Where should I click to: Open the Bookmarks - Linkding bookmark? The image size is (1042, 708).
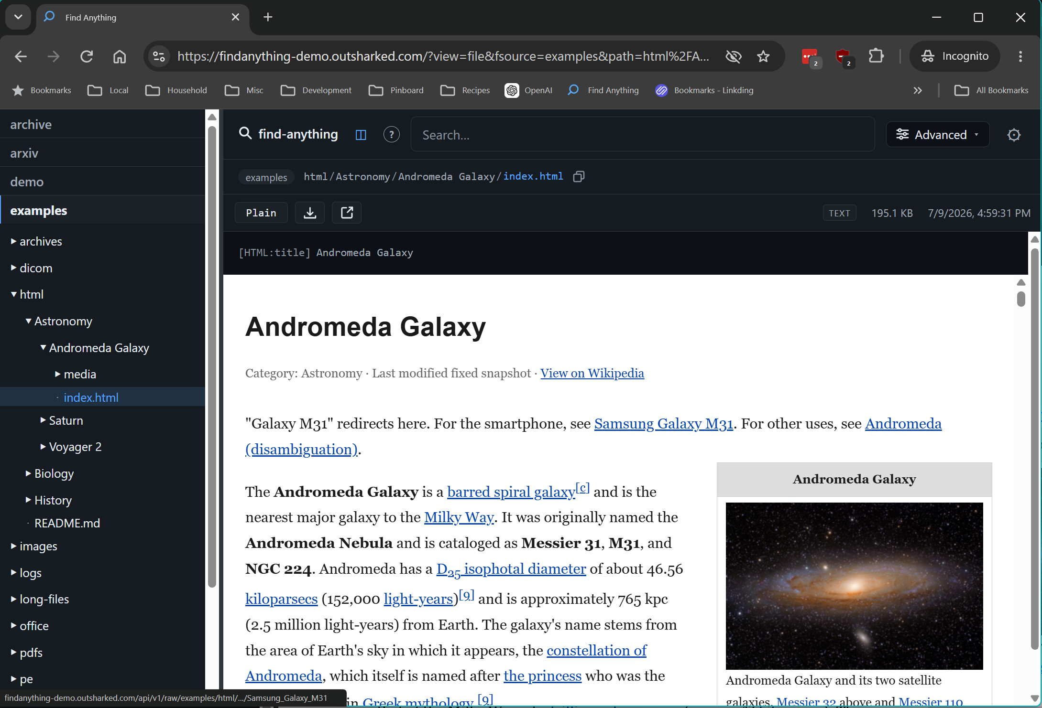coord(704,90)
